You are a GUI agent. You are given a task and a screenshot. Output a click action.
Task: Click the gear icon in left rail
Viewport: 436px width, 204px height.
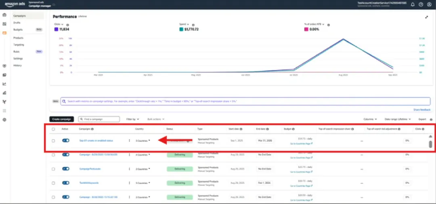point(4,120)
